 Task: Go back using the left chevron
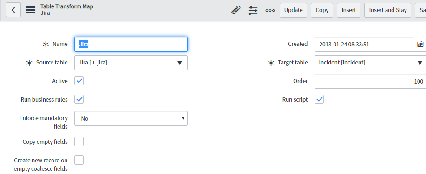tap(13, 10)
